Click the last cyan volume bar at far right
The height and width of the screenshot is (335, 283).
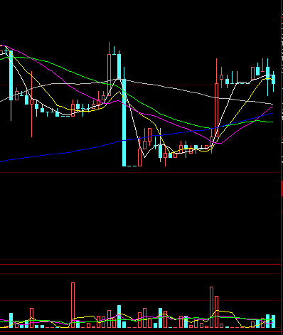[273, 321]
